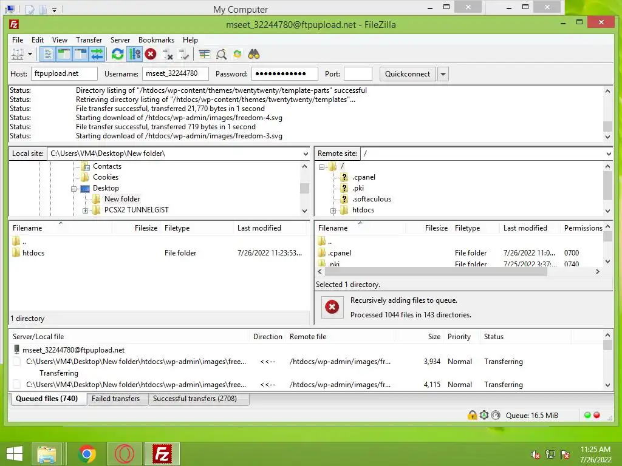Select .pki in the remote tree

(358, 188)
